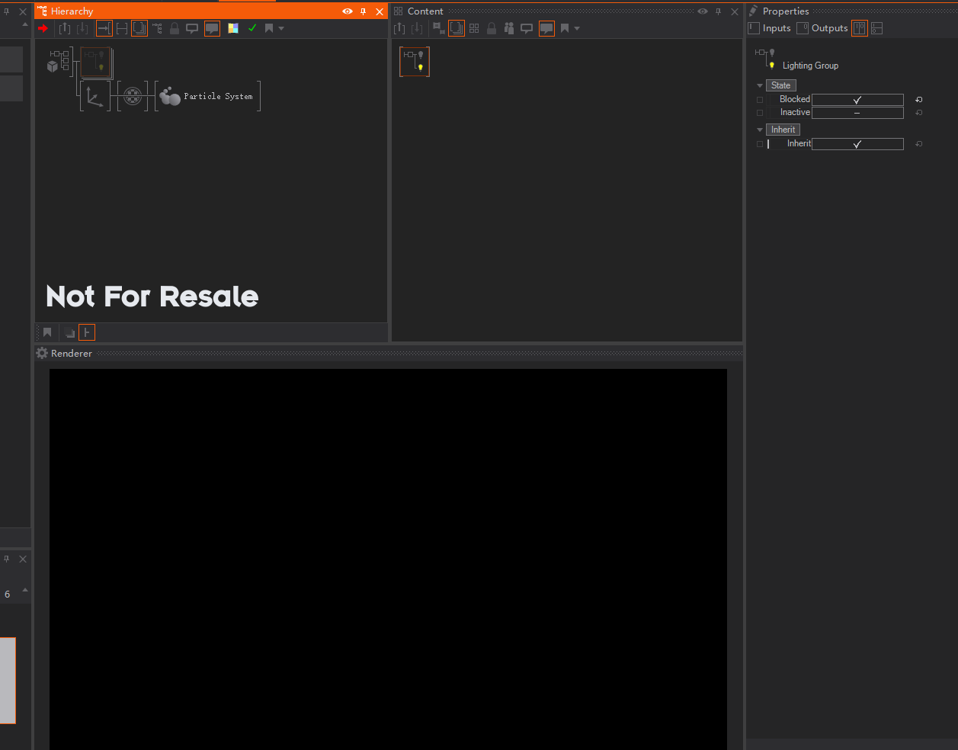Viewport: 958px width, 750px height.
Task: Toggle the eye icon in Hierarchy header
Action: 348,11
